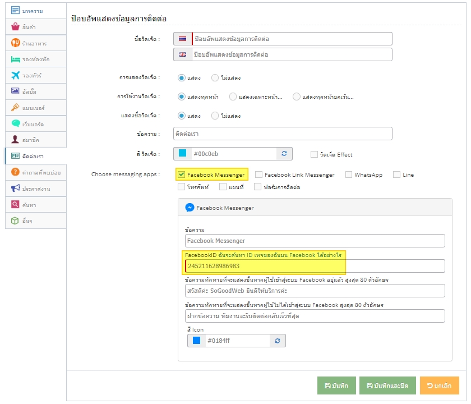Click the ข้อความ field containing ติดต่อเรา
The image size is (471, 404).
(283, 134)
